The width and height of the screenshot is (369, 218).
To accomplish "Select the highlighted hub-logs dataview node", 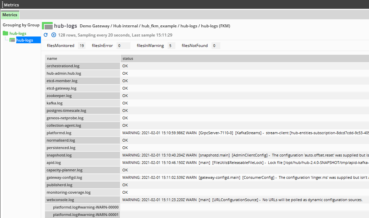I will click(x=25, y=40).
